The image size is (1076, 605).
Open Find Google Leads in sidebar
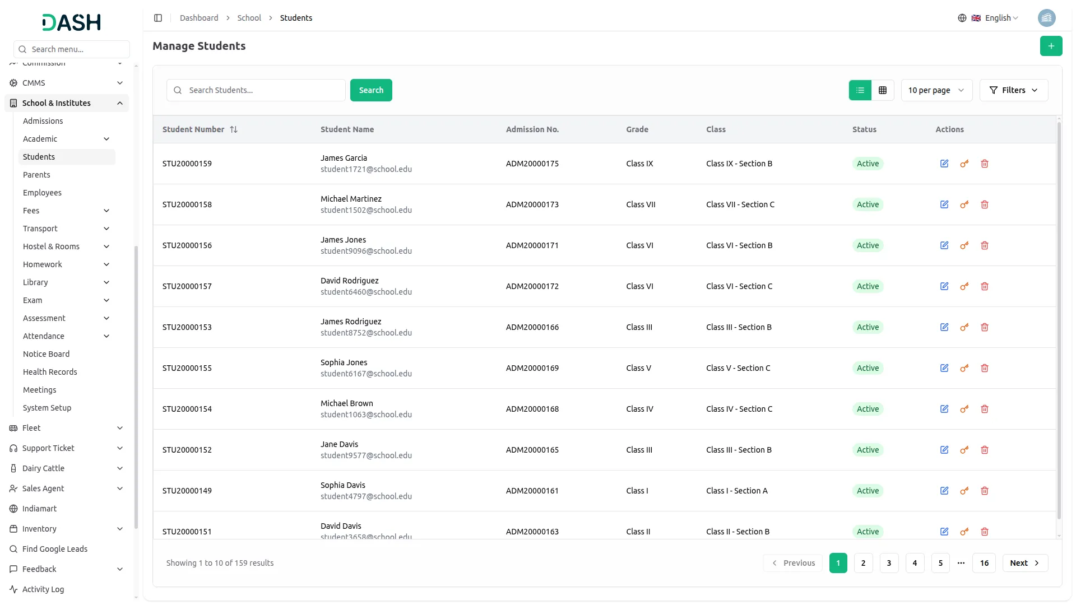[x=55, y=549]
